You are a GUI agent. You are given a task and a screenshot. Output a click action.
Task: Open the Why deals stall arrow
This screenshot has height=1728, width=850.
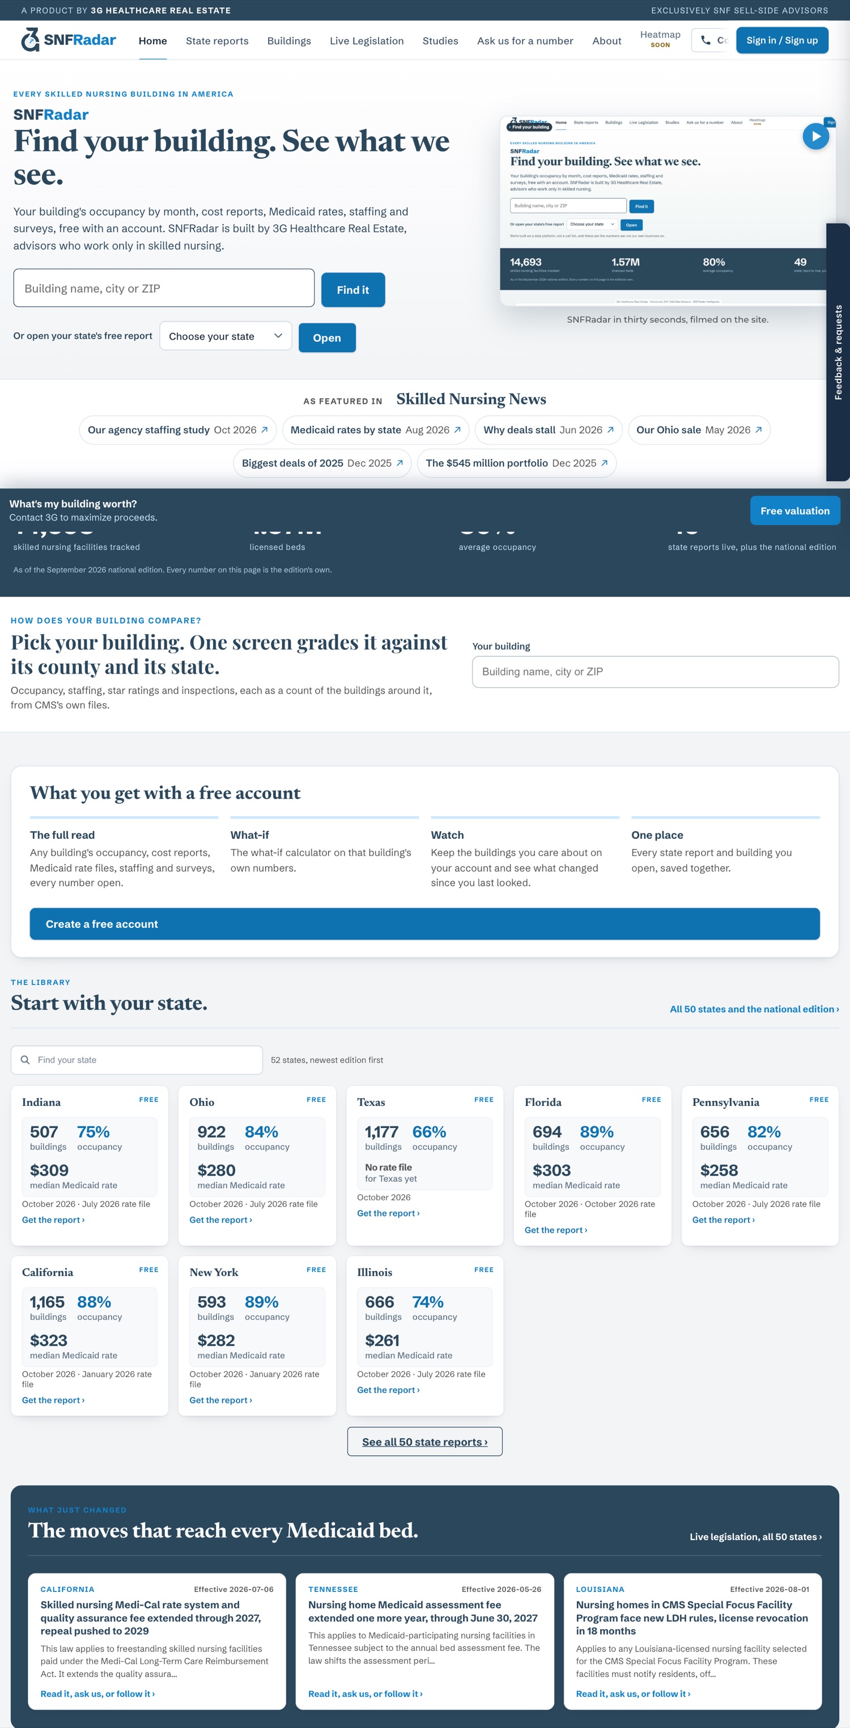coord(610,430)
